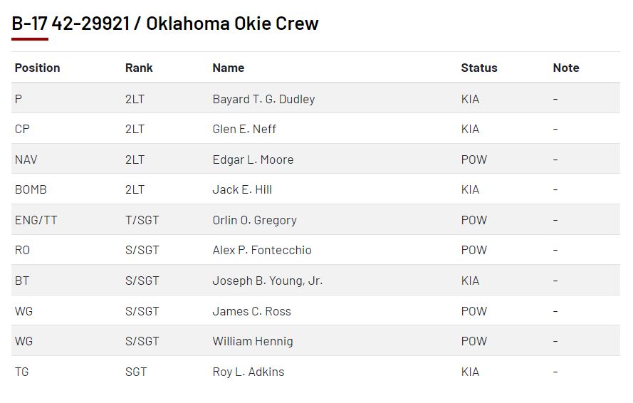Viewport: 633px width, 403px height.
Task: Select James C. Ross in the crew list
Action: coord(251,311)
